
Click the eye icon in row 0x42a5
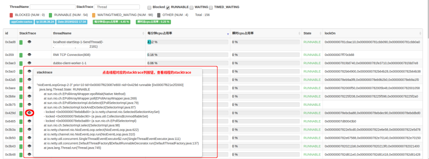(29, 79)
